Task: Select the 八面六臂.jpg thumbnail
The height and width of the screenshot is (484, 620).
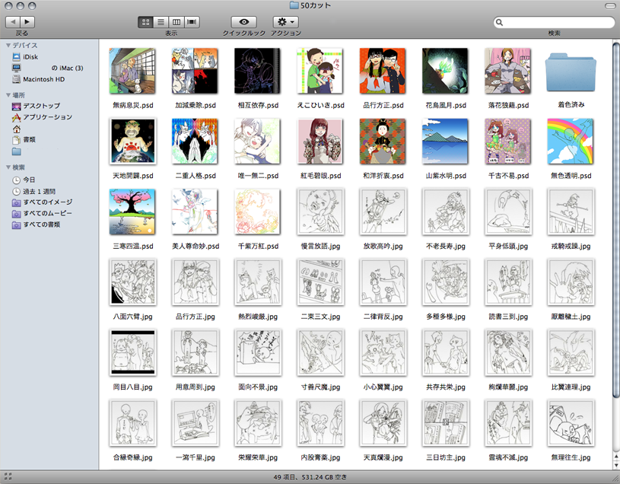Action: pos(132,282)
